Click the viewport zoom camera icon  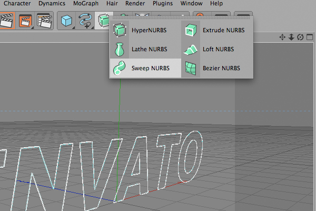click(x=291, y=37)
